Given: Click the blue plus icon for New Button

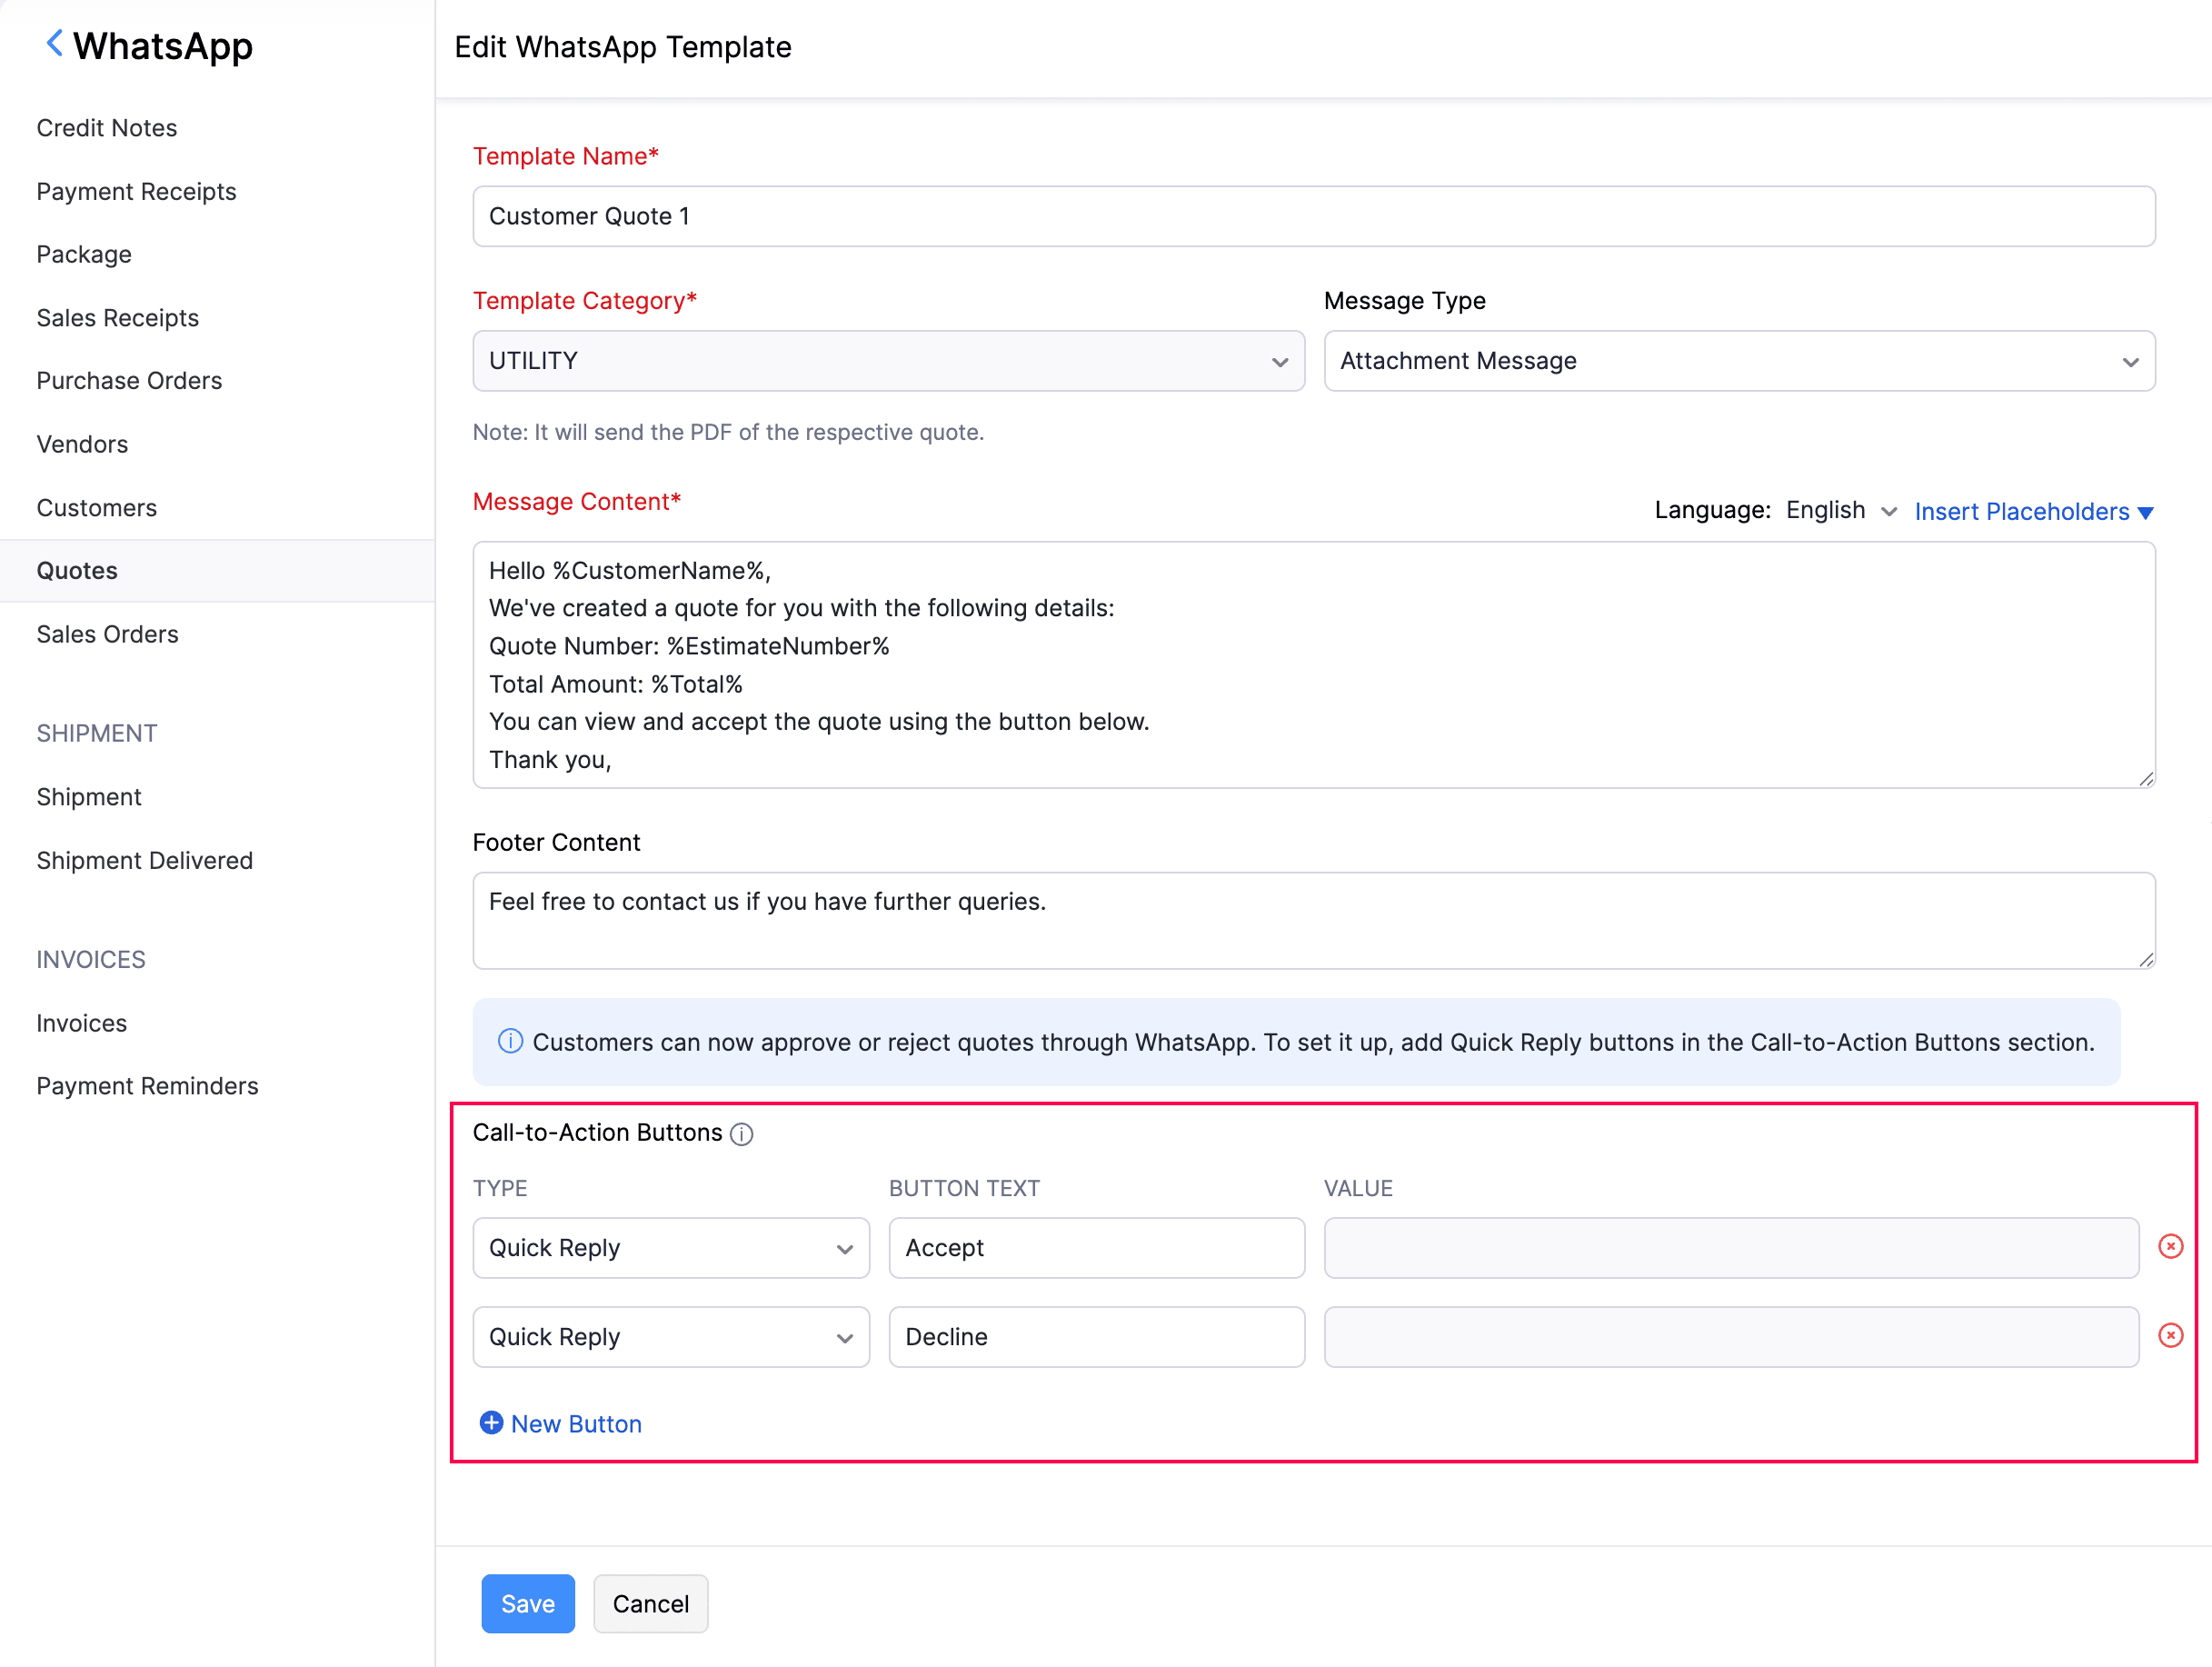Looking at the screenshot, I should [491, 1423].
